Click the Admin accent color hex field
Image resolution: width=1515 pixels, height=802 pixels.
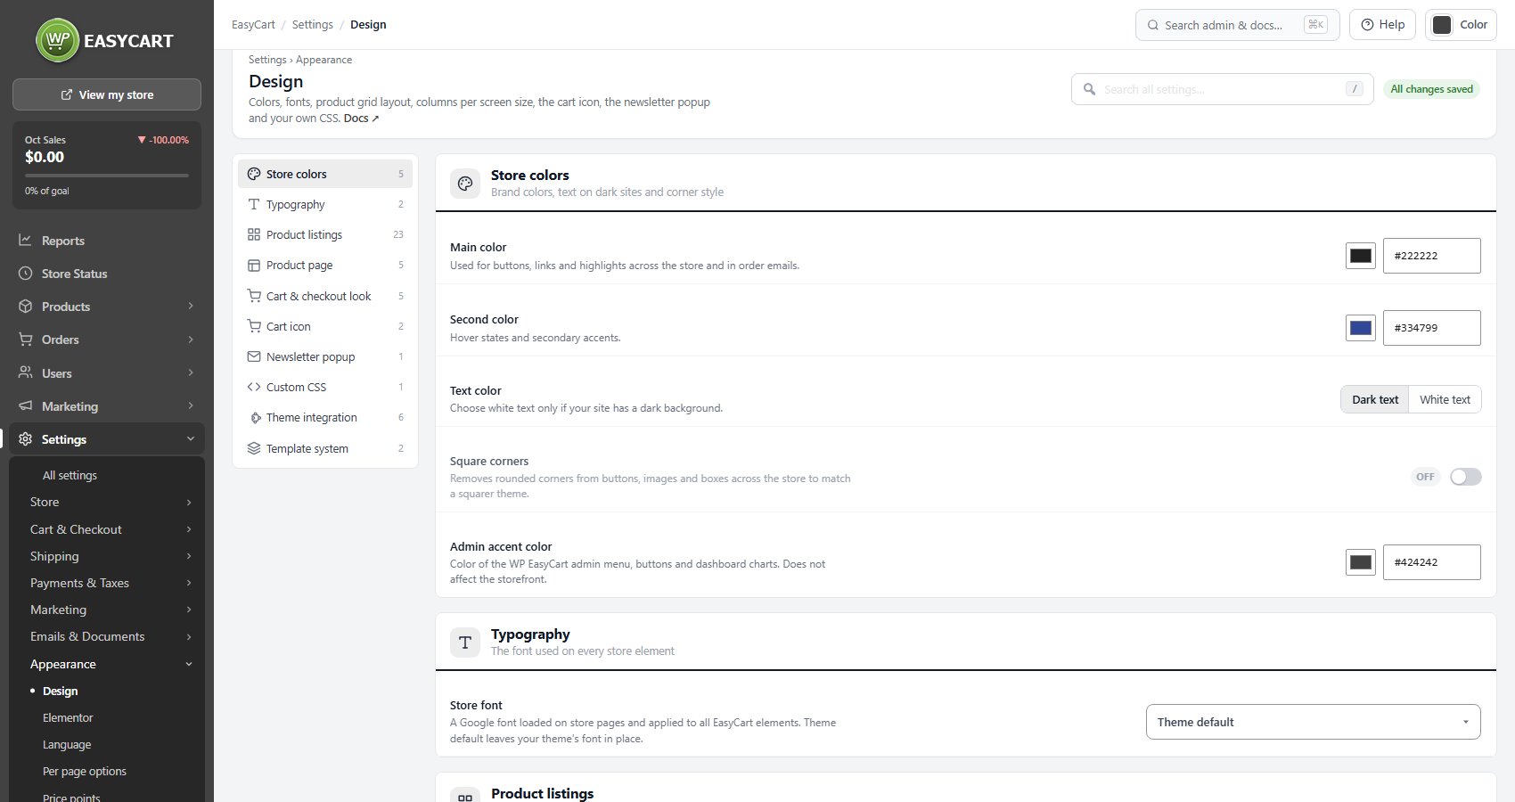coord(1431,562)
